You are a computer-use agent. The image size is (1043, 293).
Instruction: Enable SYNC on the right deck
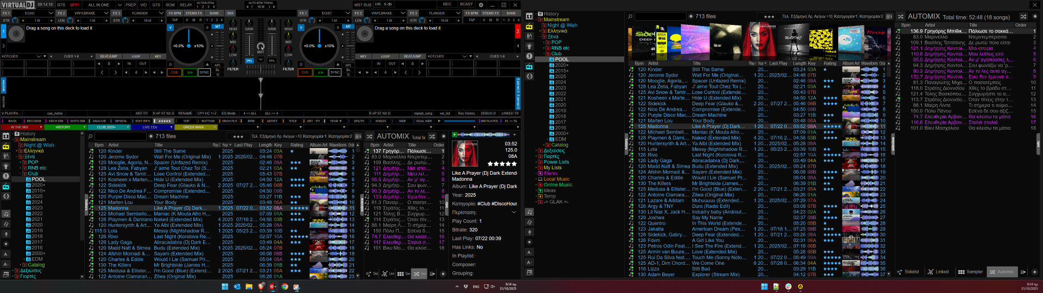[335, 72]
